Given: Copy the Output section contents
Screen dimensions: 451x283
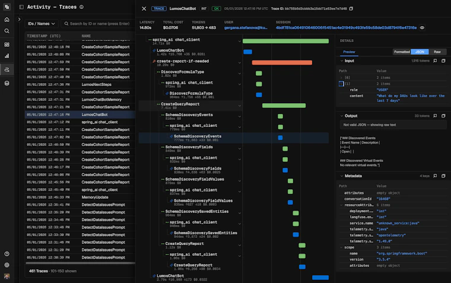Looking at the screenshot, I should tap(443, 116).
